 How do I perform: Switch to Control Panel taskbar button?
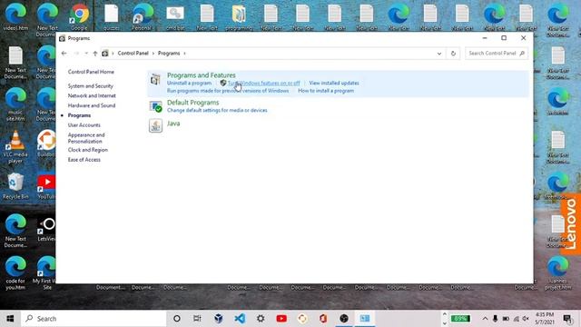click(365, 319)
